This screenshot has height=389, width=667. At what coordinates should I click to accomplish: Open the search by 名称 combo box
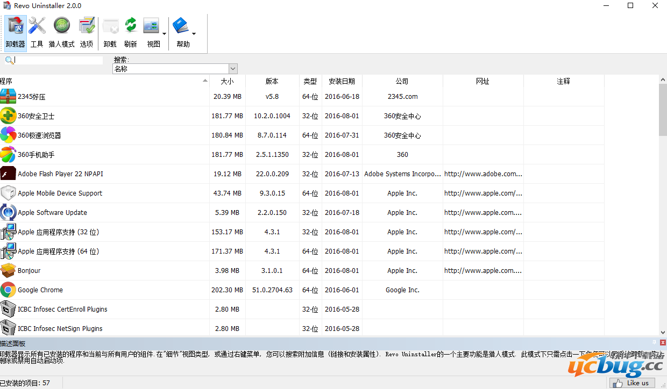(x=175, y=69)
